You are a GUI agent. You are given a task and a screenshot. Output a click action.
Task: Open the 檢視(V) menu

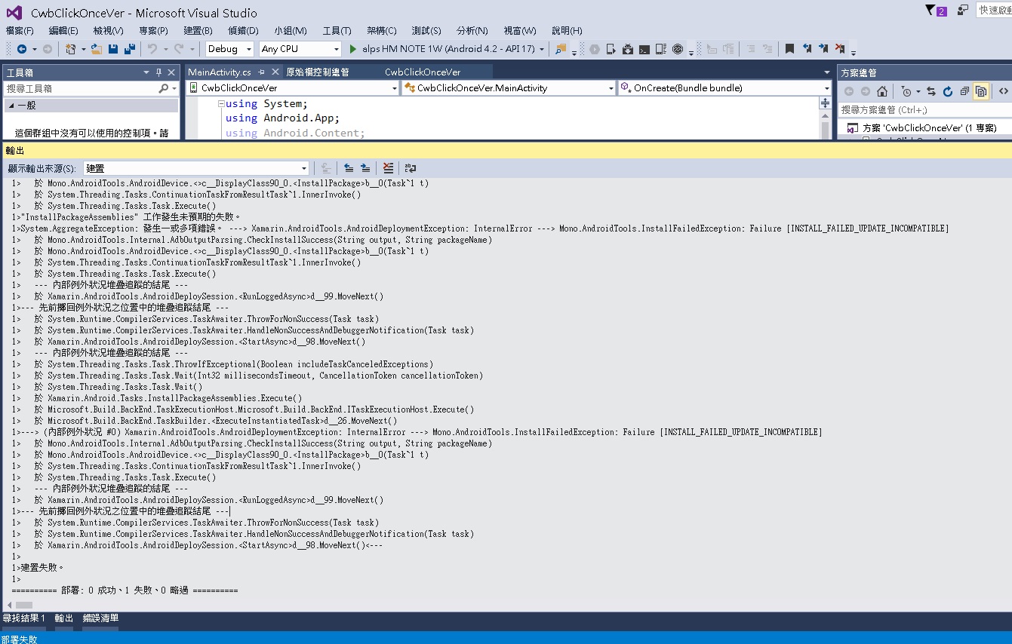108,31
